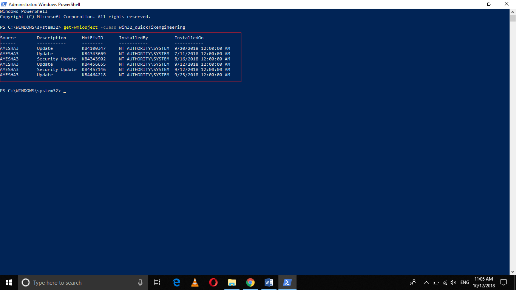Open File Explorer from the taskbar
Screen dimensions: 516x290
point(232,282)
